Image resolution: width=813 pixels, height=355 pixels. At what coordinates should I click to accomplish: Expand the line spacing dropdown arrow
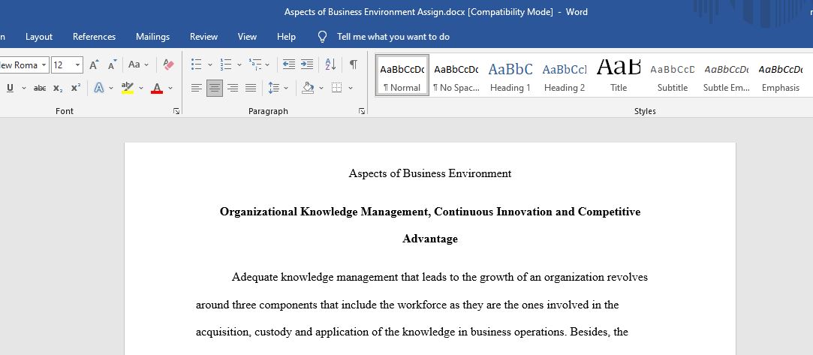click(286, 88)
